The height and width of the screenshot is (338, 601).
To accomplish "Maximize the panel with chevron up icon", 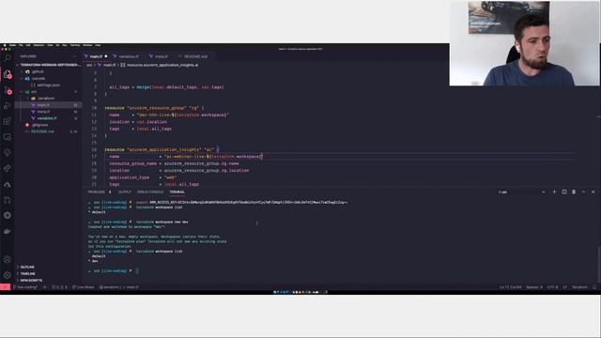I will (583, 192).
